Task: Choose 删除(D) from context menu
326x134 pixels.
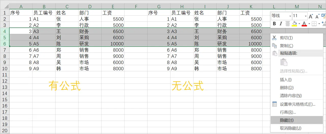Action: [297, 87]
